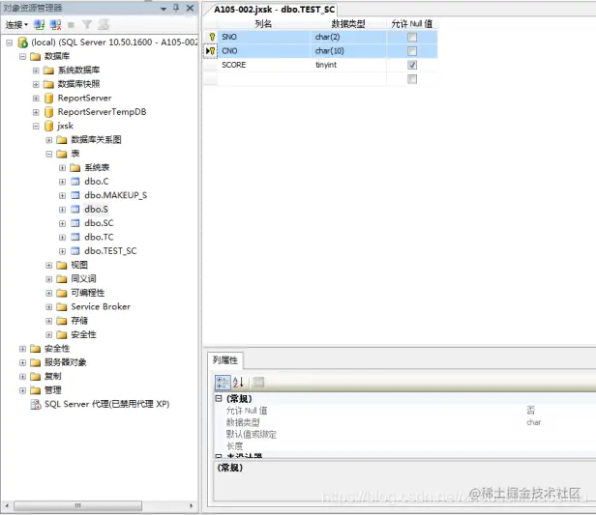Select the char(10) data type cell
This screenshot has height=515, width=596.
(348, 51)
